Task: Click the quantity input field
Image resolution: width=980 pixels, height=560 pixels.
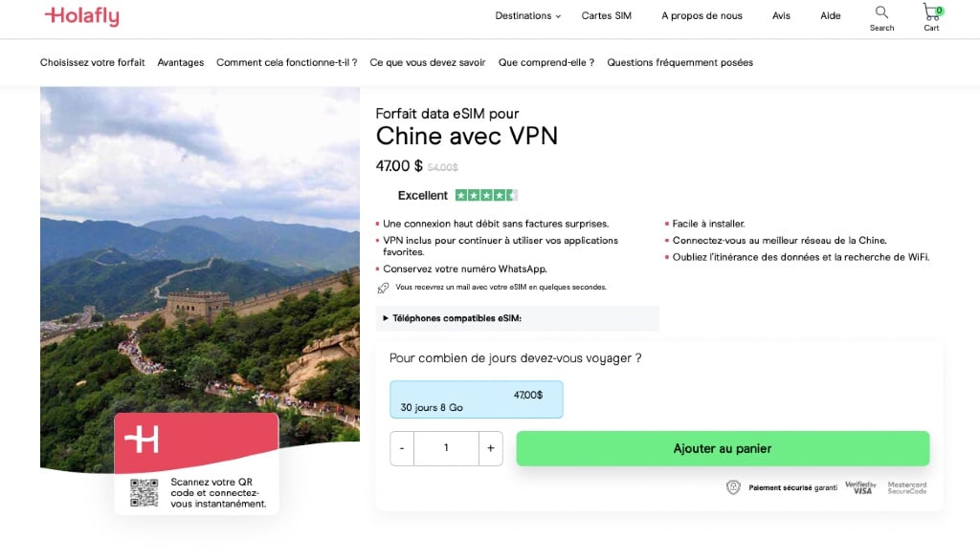Action: pyautogui.click(x=446, y=448)
